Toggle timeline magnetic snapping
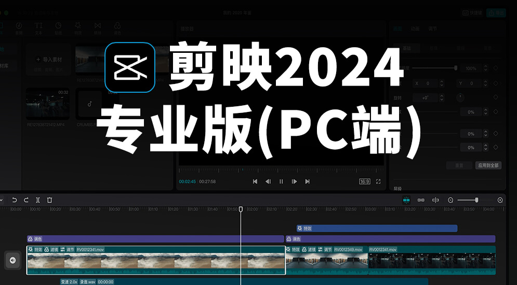517x285 pixels. 406,200
